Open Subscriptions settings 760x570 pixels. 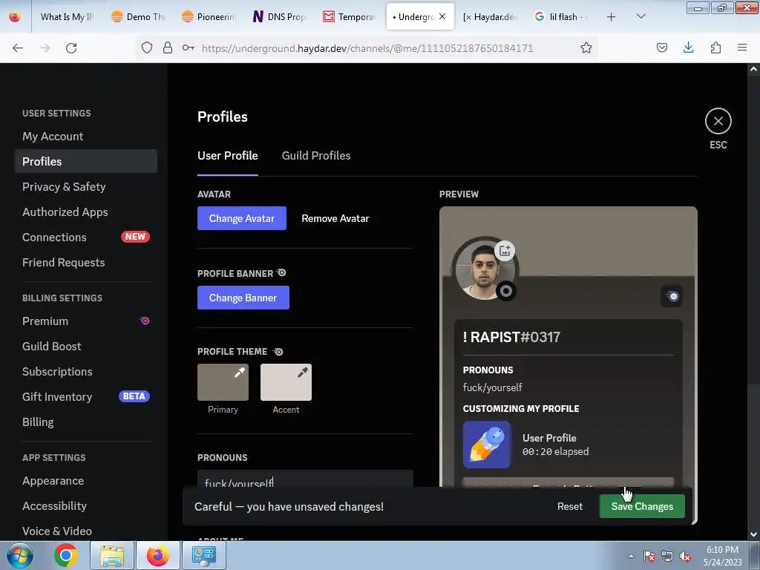86,371
